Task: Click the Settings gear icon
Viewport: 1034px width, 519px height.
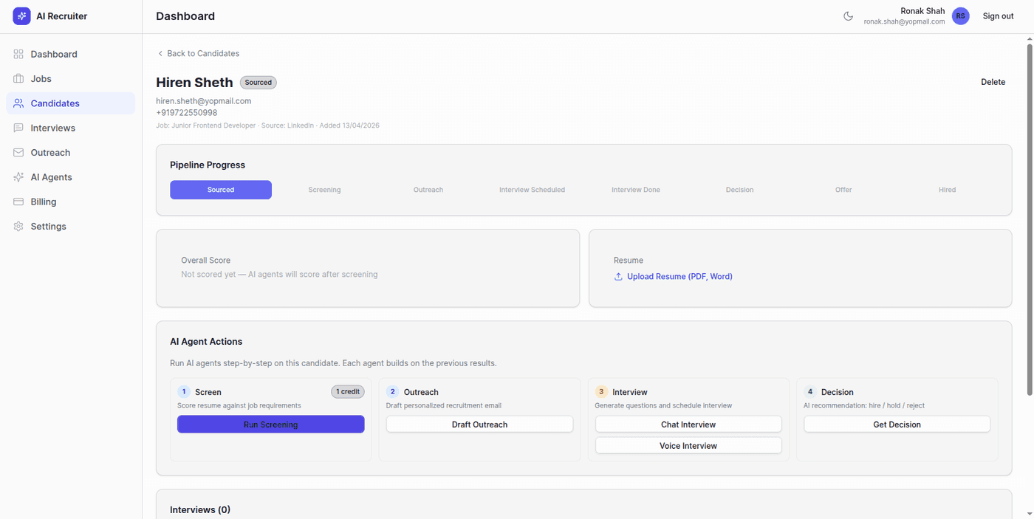Action: [x=18, y=227]
